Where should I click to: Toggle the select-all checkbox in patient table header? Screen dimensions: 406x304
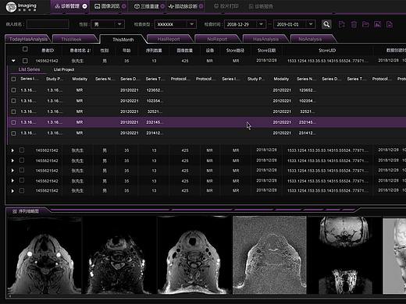(x=25, y=49)
